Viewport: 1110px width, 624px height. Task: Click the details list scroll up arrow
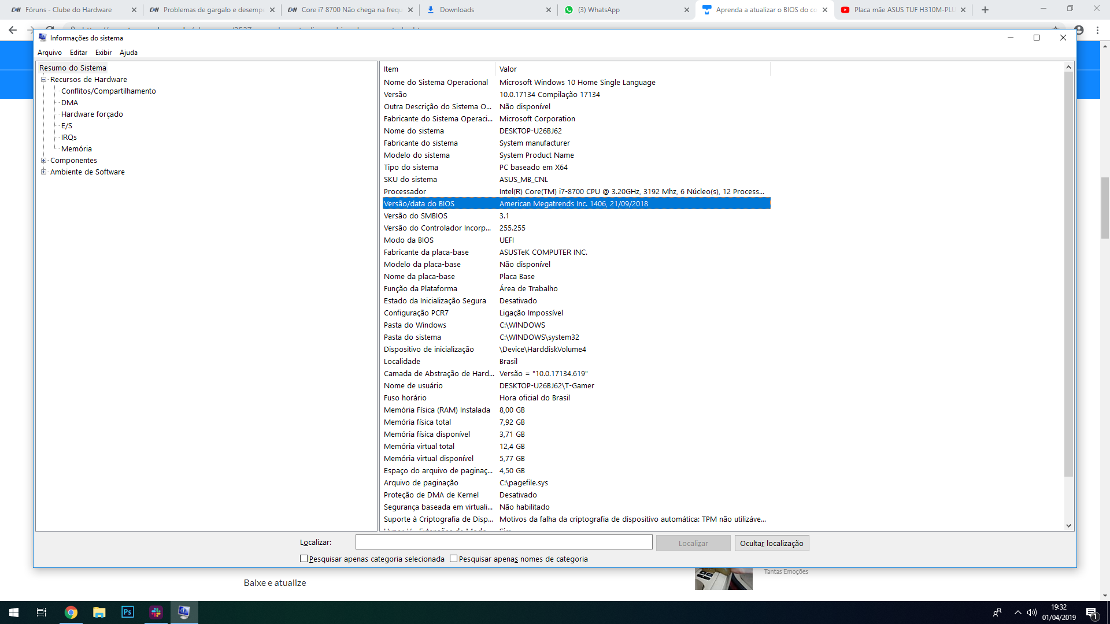click(1068, 68)
